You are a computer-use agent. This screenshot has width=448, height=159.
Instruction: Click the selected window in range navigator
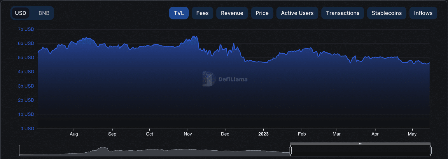360,151
